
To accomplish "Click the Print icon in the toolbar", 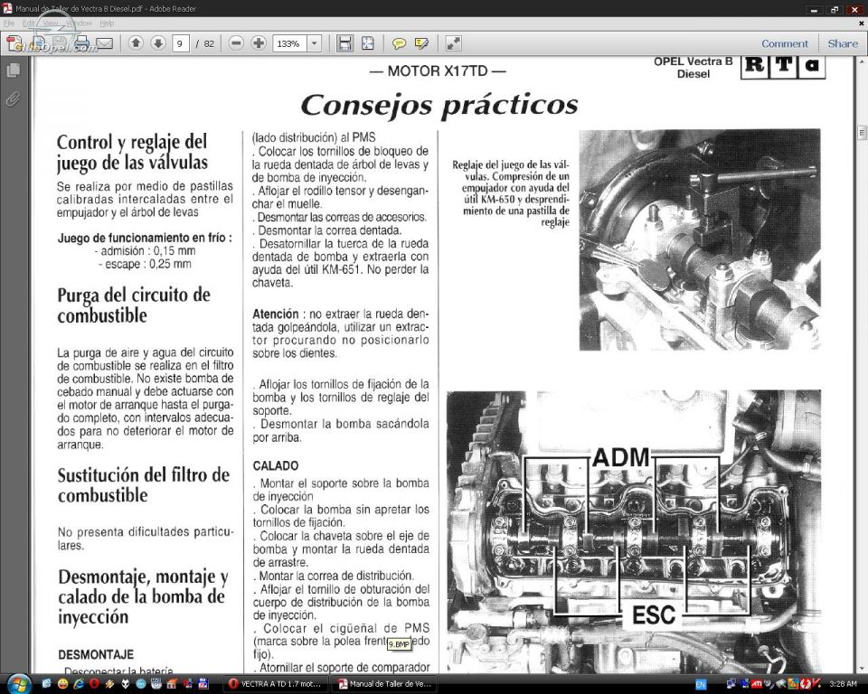I will (x=82, y=43).
